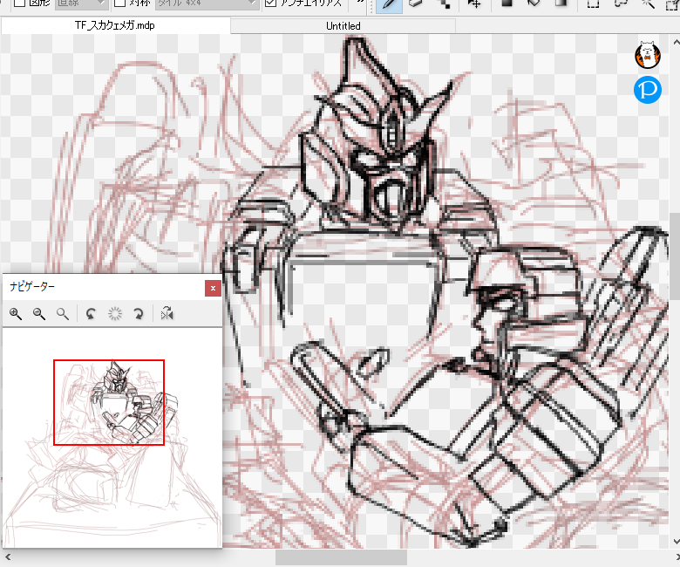
Task: Disable the アンチエイリアス anti-aliasing checkbox
Action: [x=270, y=3]
